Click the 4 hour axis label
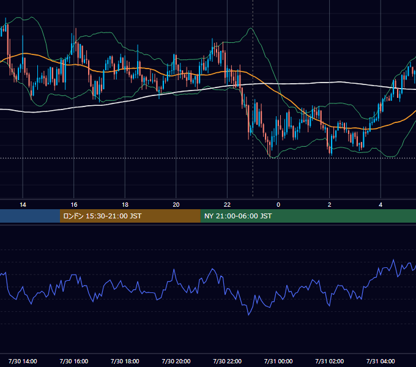This screenshot has height=367, width=416. (381, 205)
